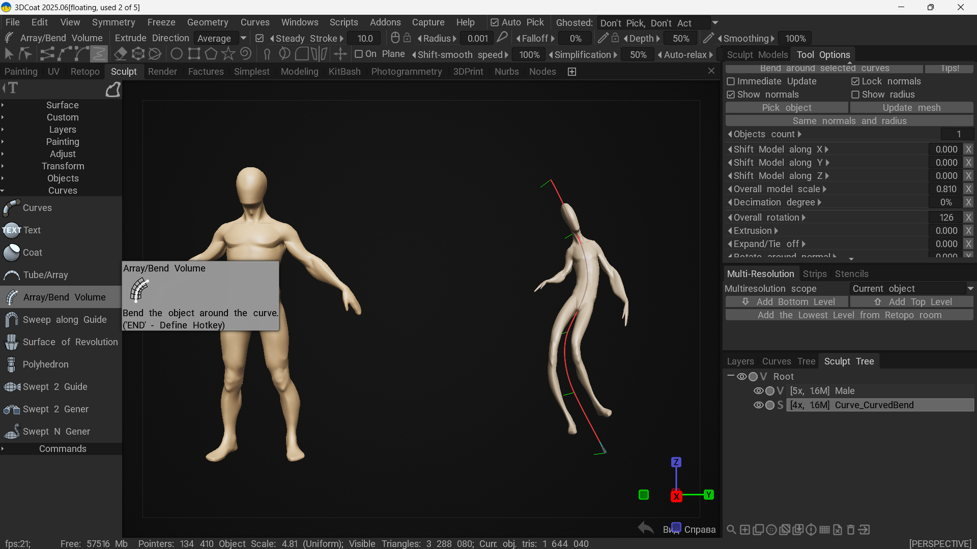Click Overall rotation value field
The height and width of the screenshot is (549, 977).
click(945, 218)
